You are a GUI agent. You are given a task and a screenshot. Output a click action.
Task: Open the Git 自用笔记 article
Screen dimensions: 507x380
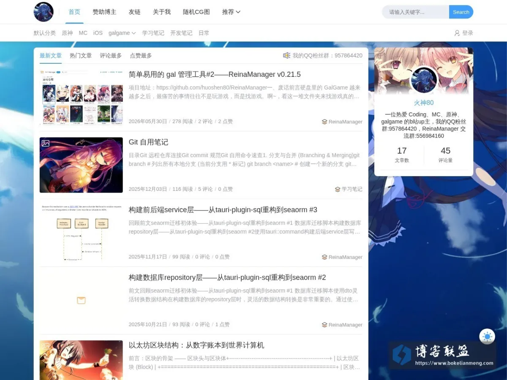pos(148,142)
